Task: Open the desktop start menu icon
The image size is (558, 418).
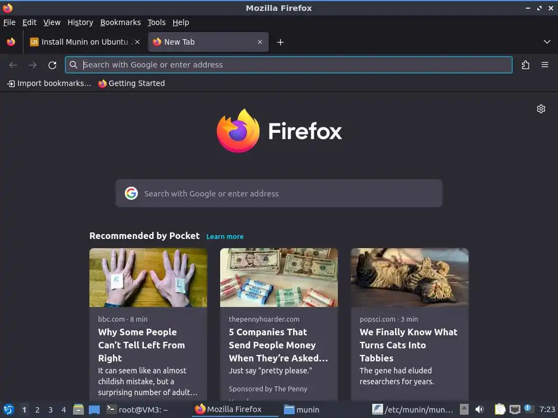Action: 9,409
